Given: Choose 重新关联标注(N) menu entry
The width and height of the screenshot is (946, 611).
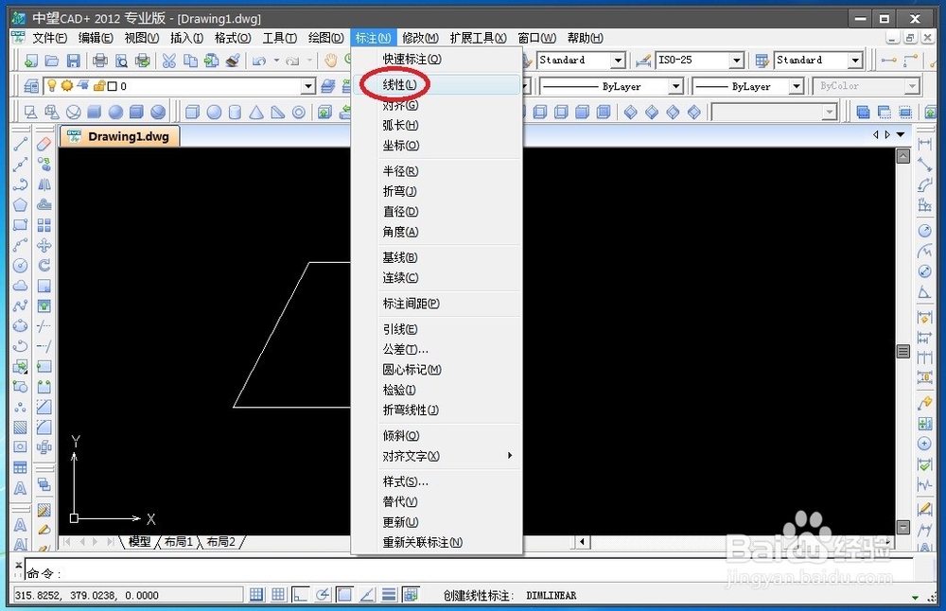Looking at the screenshot, I should [437, 542].
